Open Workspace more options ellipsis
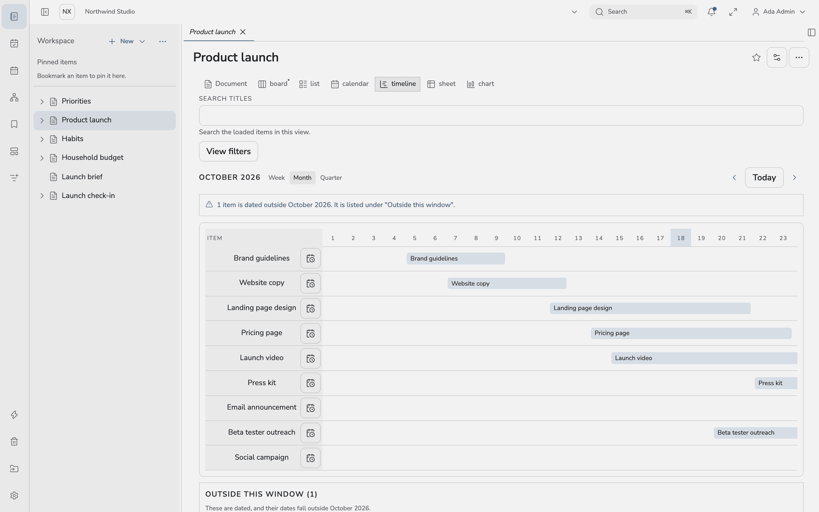Screen dimensions: 819x512 click(162, 41)
